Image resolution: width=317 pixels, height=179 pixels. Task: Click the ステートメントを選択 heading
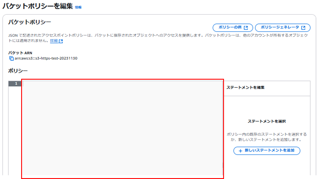pos(267,121)
